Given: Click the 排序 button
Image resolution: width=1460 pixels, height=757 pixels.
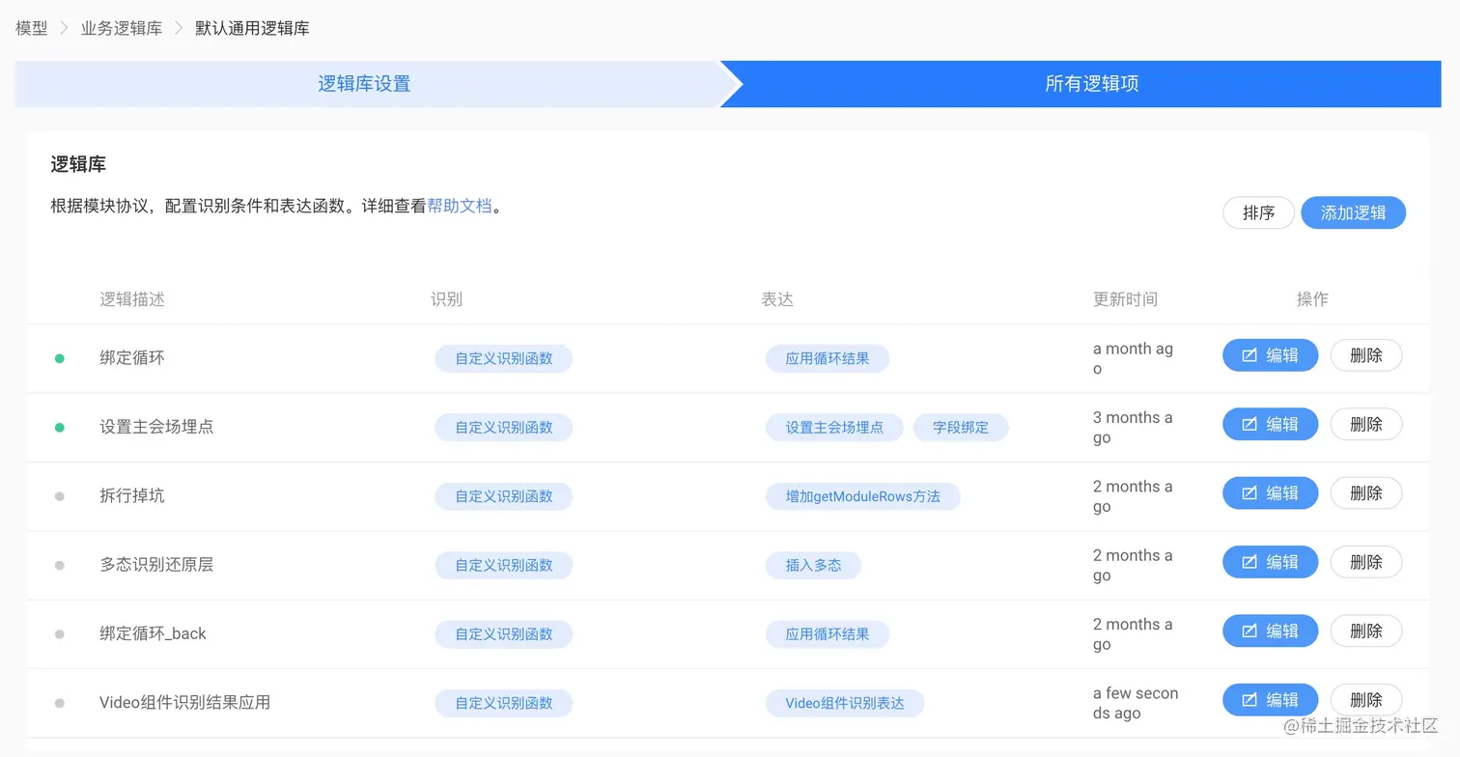Looking at the screenshot, I should [x=1259, y=212].
